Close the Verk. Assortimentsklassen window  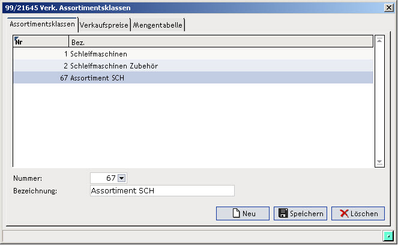coord(389,8)
